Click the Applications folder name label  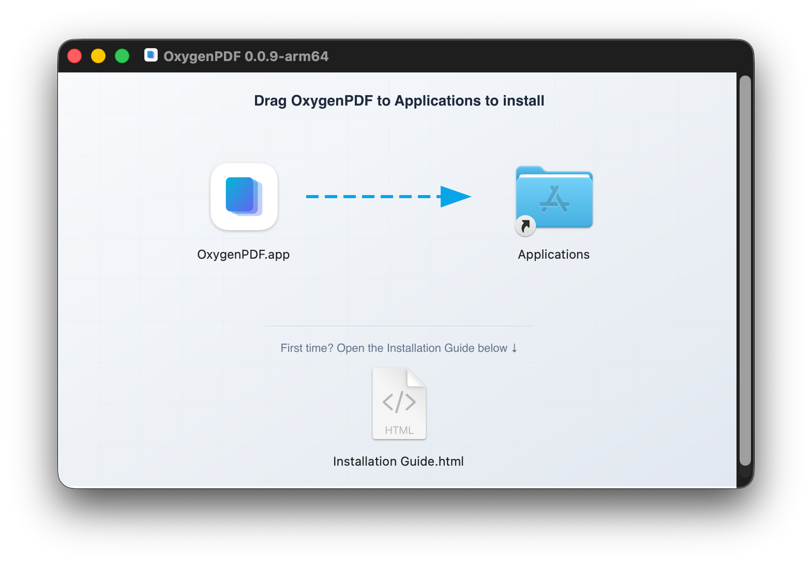point(554,255)
